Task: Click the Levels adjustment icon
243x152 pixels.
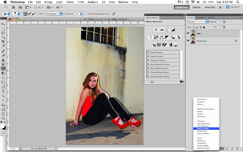Action: pyautogui.click(x=161, y=29)
